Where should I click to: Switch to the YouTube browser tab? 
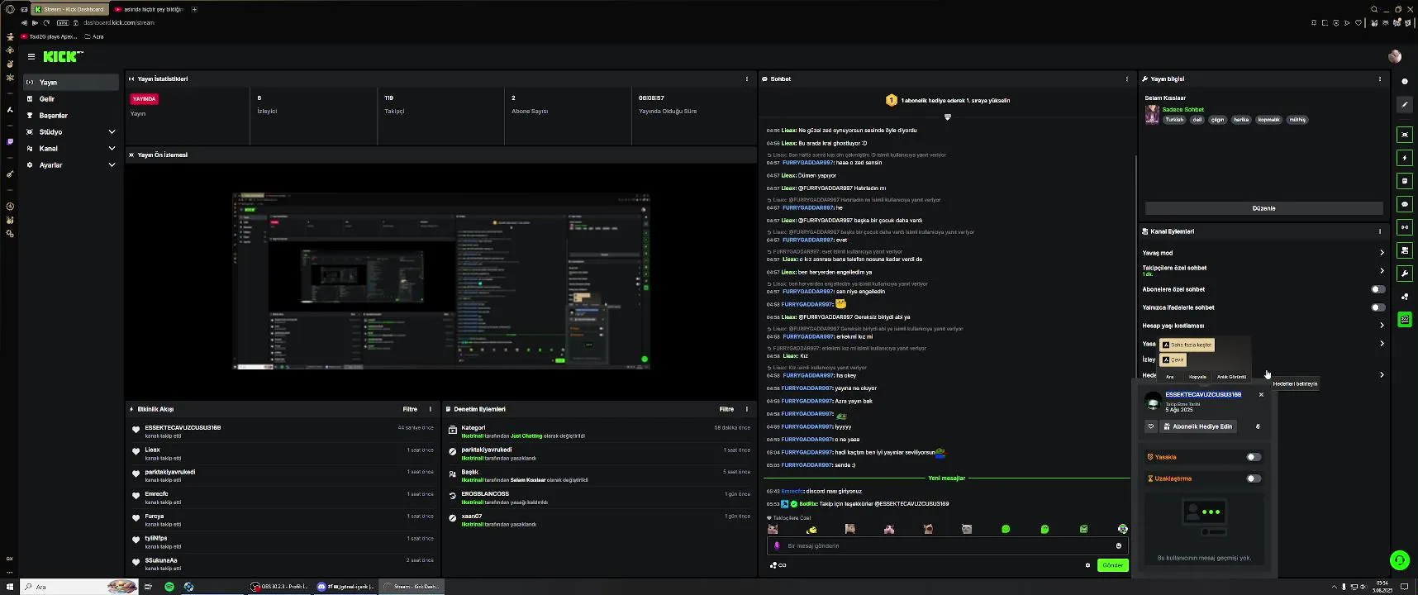click(149, 9)
